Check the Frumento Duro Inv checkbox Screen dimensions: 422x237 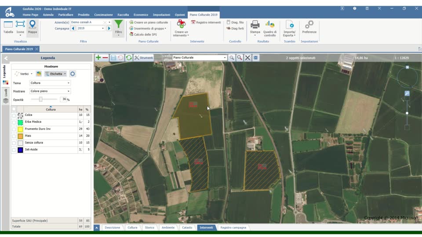(14, 129)
